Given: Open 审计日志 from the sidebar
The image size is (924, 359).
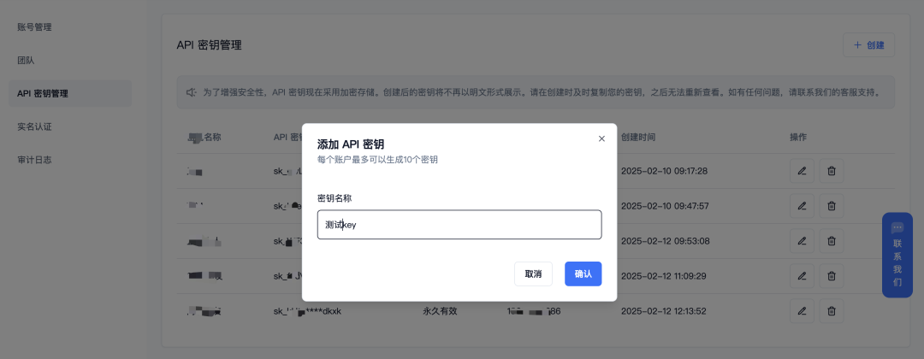Looking at the screenshot, I should coord(35,160).
